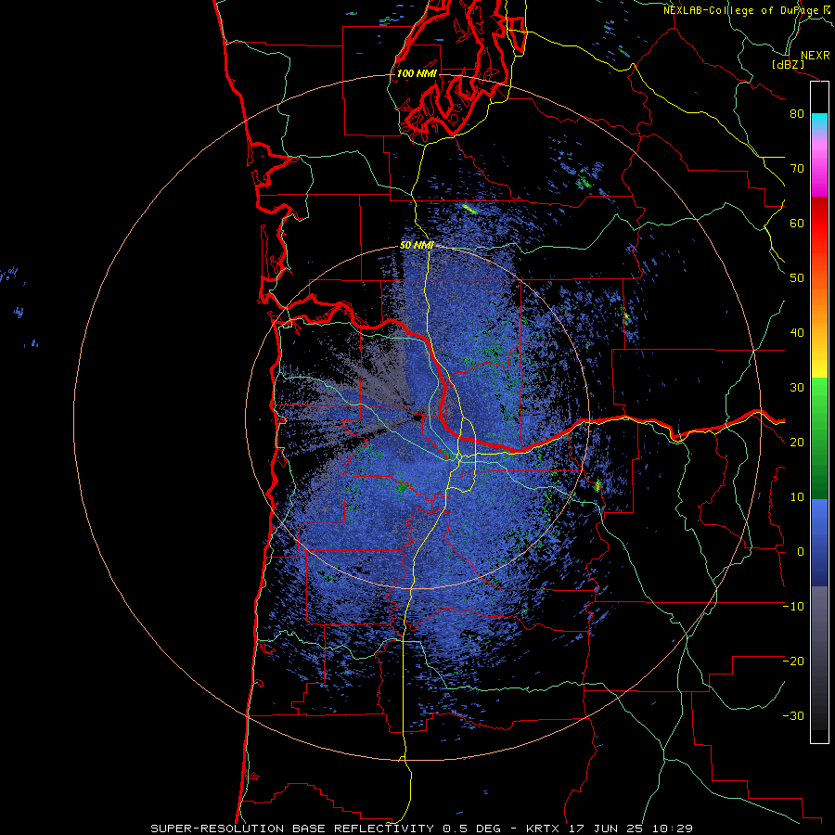The height and width of the screenshot is (835, 835).
Task: Click the NEXR label near the legend
Action: [816, 56]
